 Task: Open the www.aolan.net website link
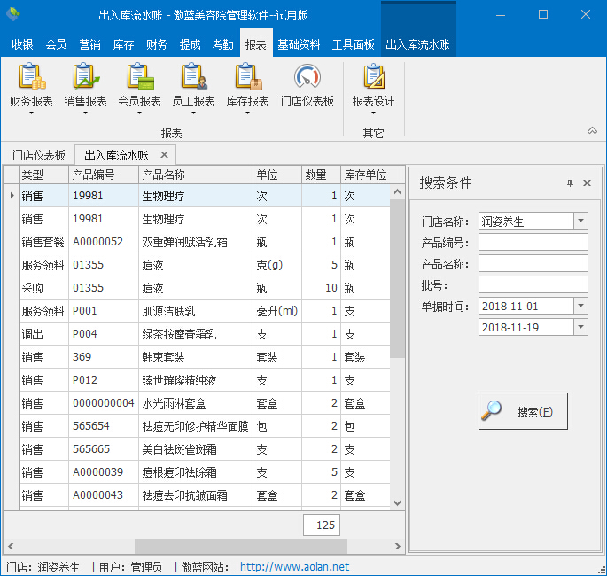[294, 567]
